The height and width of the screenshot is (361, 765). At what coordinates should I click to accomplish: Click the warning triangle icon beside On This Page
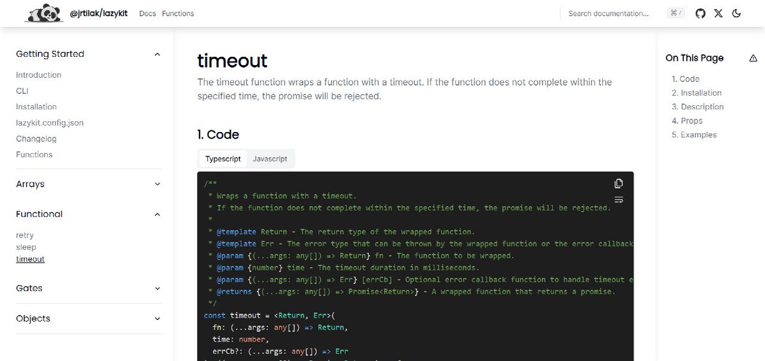[x=754, y=58]
